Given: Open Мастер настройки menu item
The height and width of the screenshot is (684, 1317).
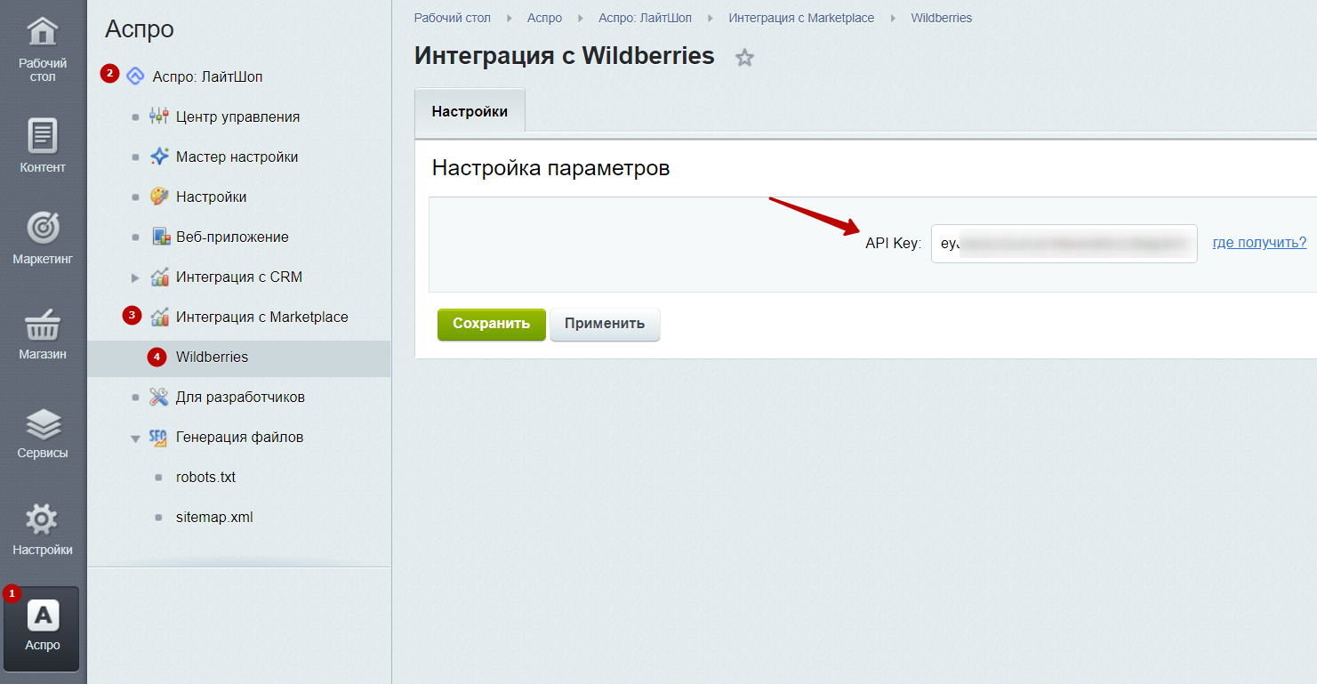Looking at the screenshot, I should coord(237,157).
